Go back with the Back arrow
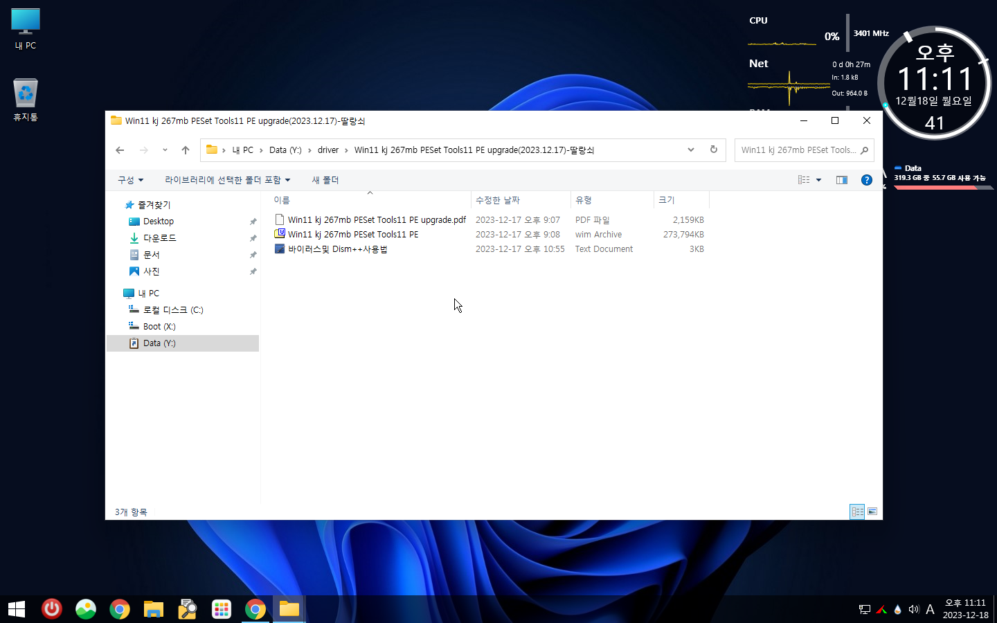The image size is (997, 623). tap(120, 150)
